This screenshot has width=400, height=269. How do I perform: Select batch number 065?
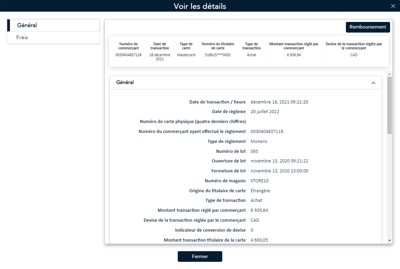pyautogui.click(x=254, y=151)
